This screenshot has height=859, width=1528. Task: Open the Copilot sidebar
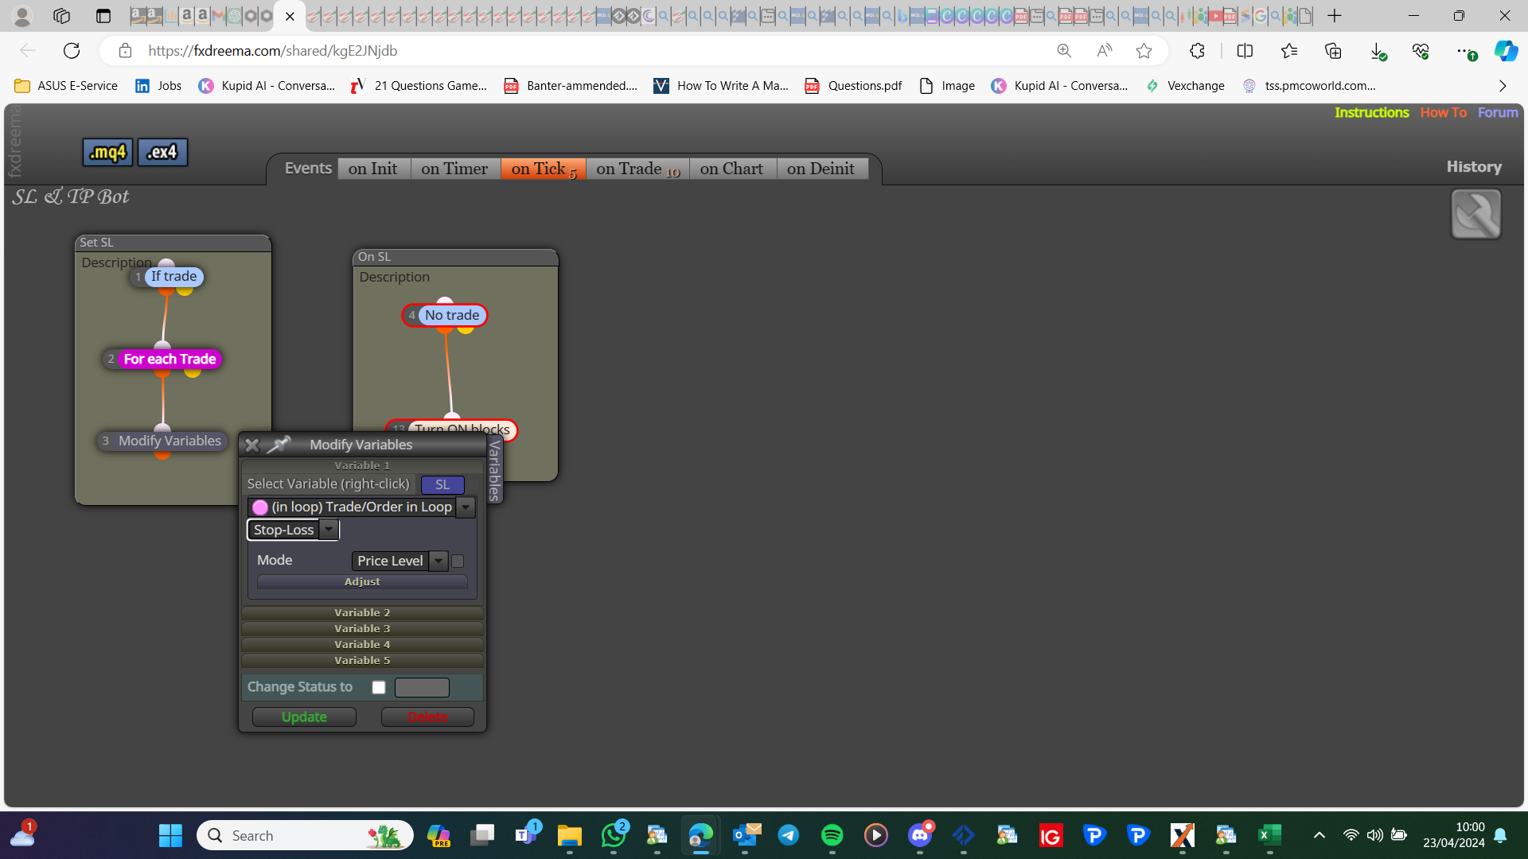1506,51
